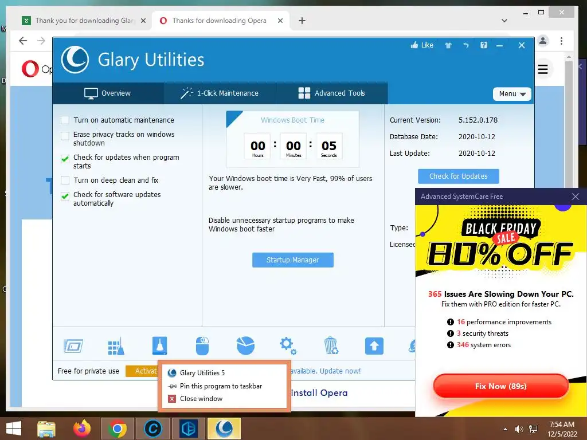Click the network tray icon

(x=533, y=429)
